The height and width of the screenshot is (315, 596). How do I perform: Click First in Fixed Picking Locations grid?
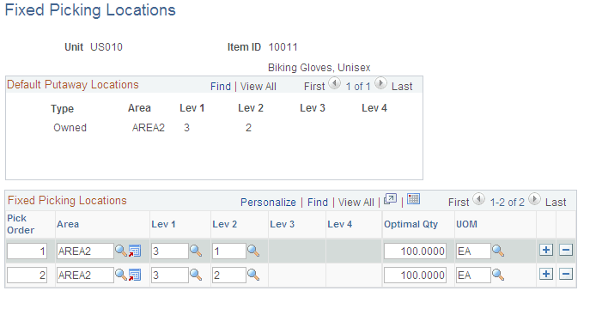pyautogui.click(x=459, y=203)
